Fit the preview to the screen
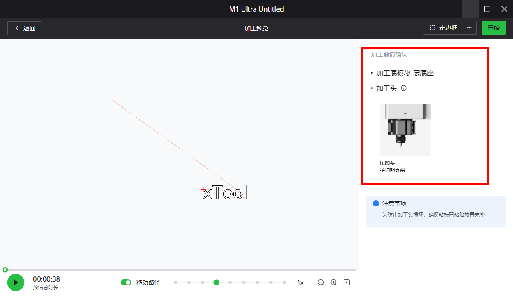The image size is (513, 300). point(347,282)
